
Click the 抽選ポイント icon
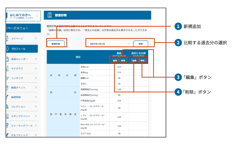click(x=7, y=87)
